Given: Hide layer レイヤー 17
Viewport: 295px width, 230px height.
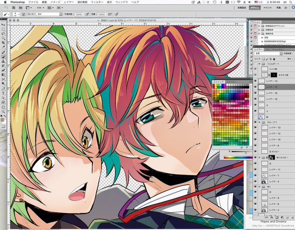Looking at the screenshot, I should (x=255, y=87).
